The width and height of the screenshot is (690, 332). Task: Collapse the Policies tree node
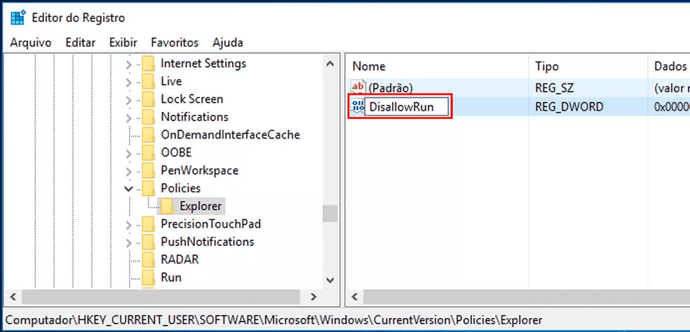click(x=128, y=188)
